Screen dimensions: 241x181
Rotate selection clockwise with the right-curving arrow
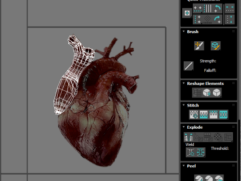tap(217, 19)
